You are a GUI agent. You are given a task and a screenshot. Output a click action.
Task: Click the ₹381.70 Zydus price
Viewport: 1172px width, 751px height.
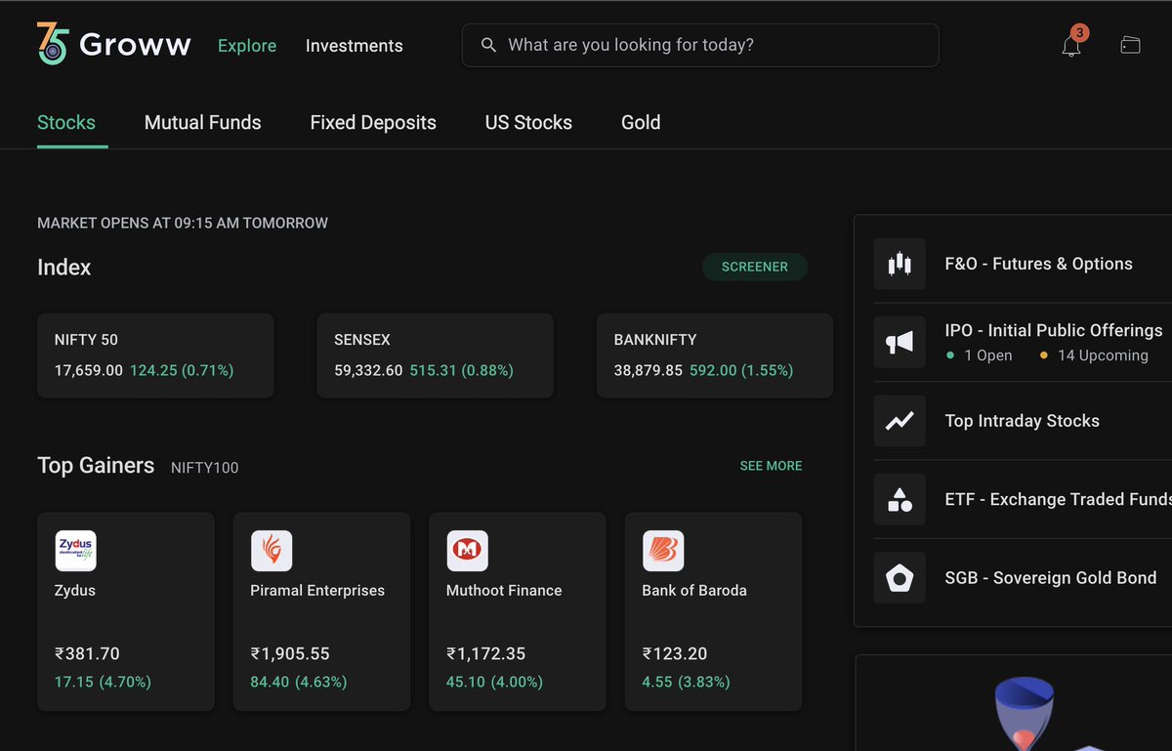(87, 653)
